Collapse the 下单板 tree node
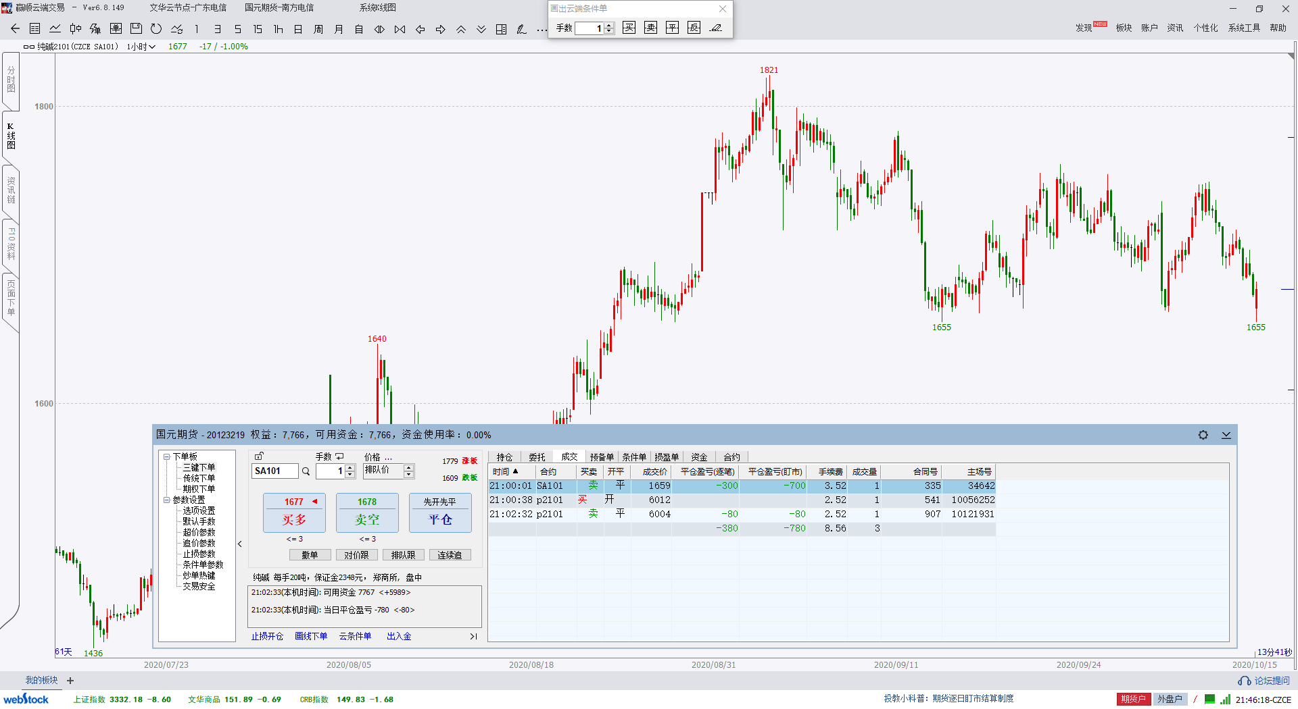The image size is (1298, 709). tap(166, 457)
